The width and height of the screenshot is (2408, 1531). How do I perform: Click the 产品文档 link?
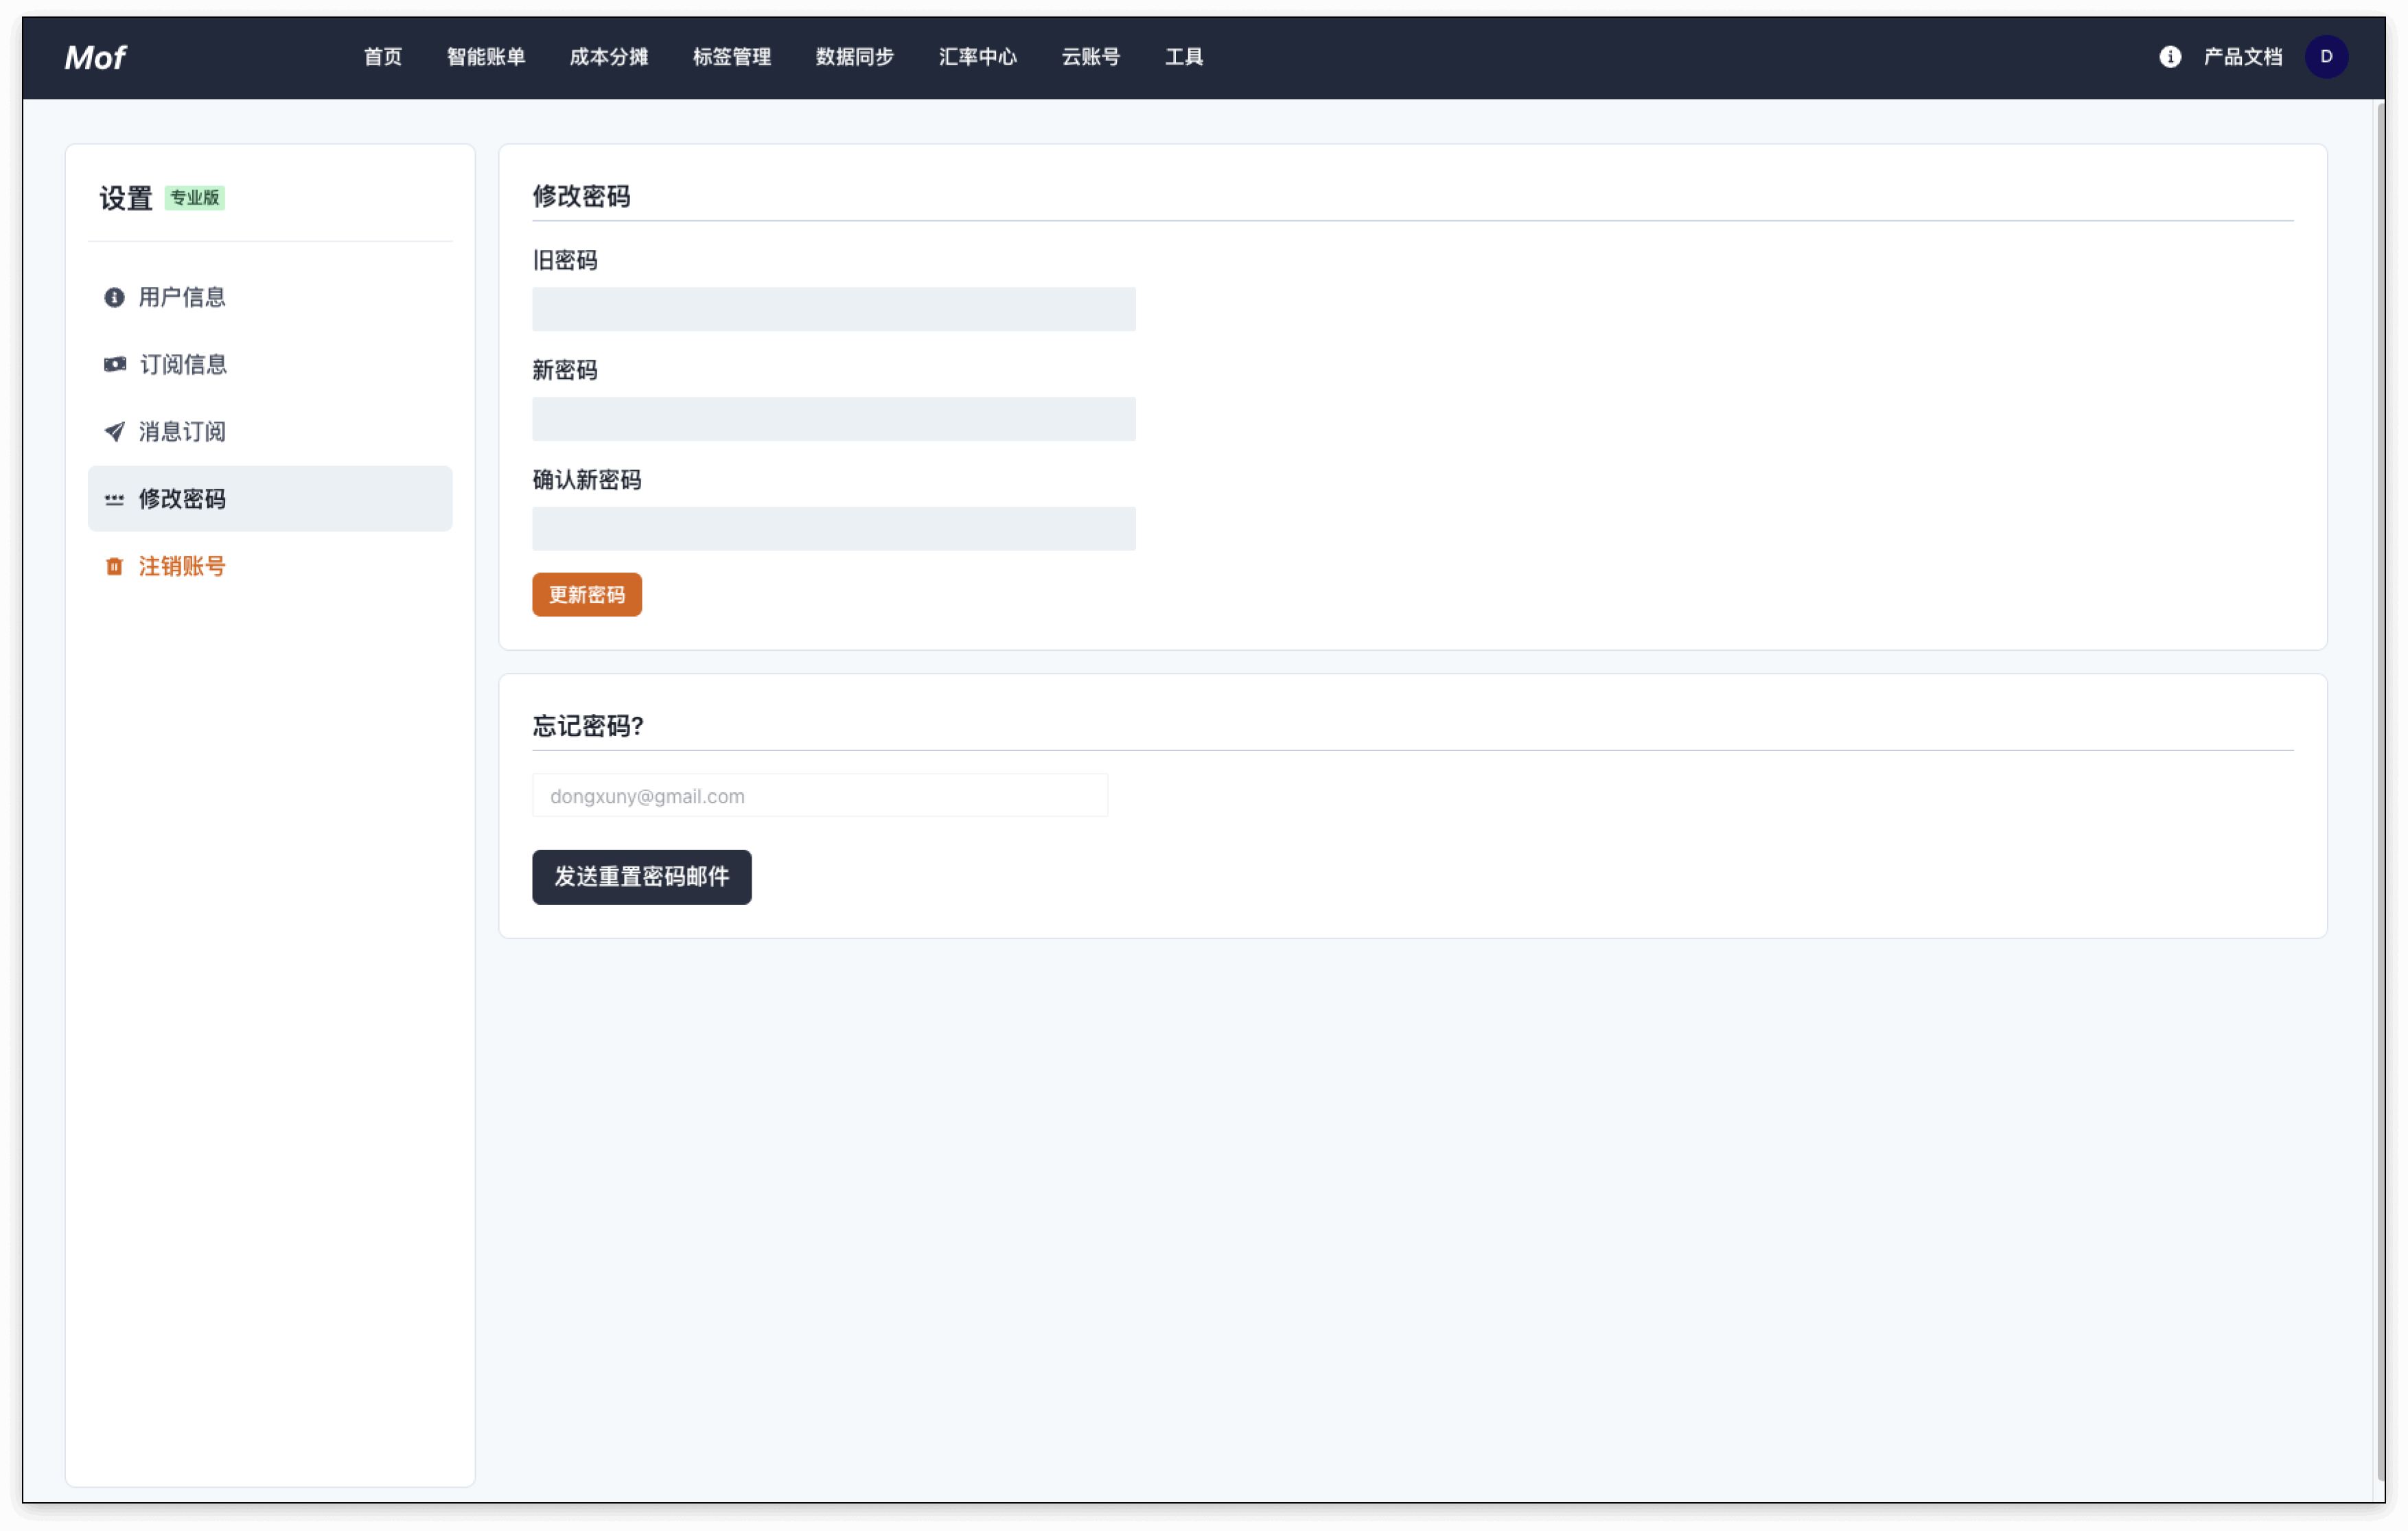2242,57
